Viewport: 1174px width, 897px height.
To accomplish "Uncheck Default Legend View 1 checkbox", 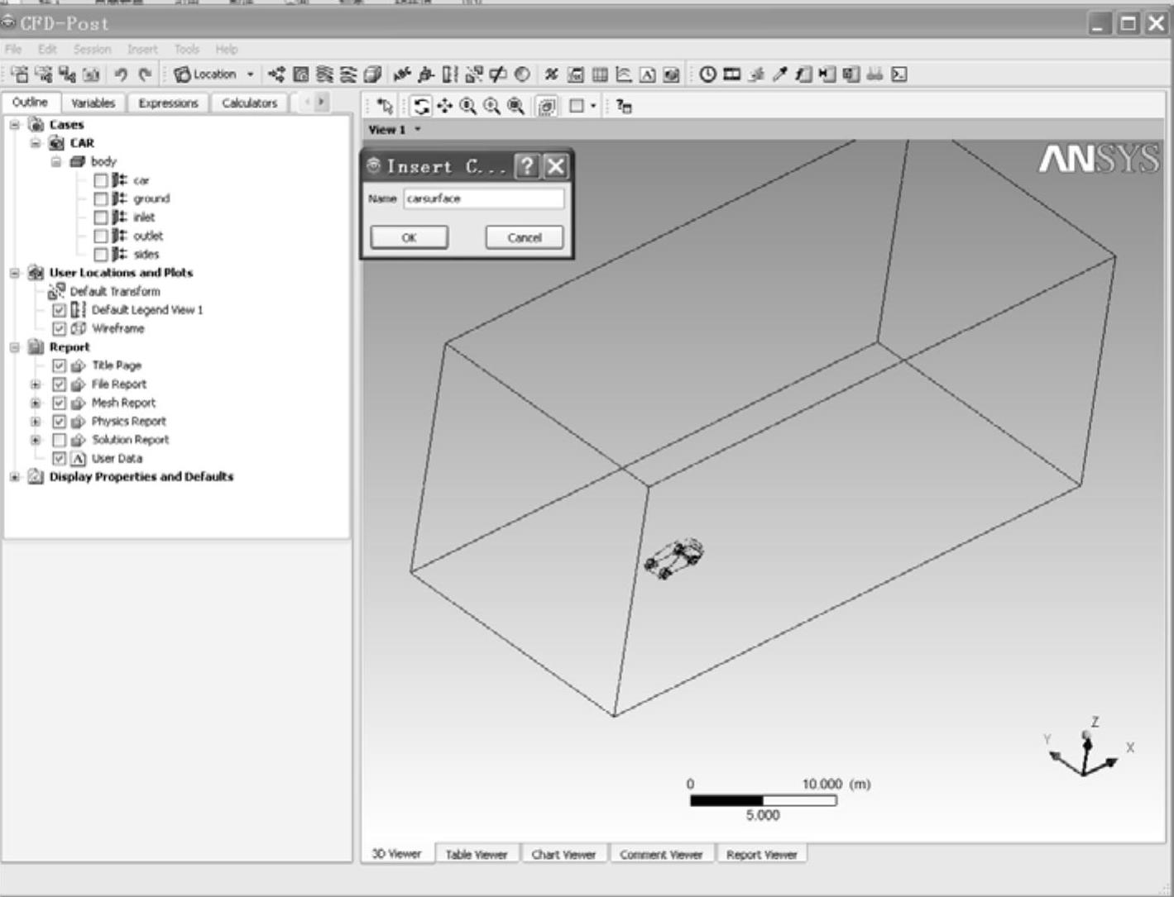I will (60, 310).
